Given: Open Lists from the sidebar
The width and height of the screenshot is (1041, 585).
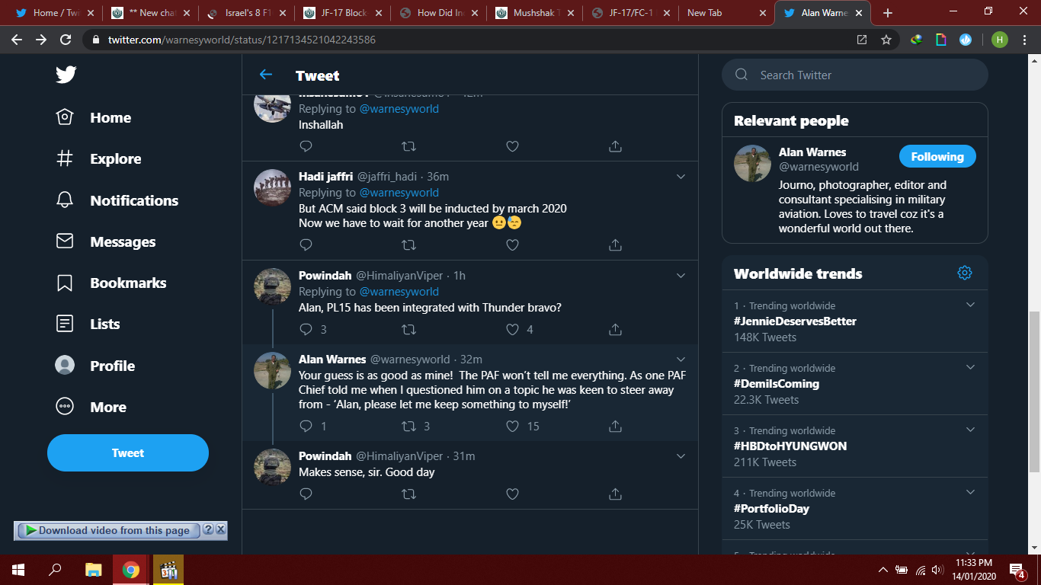Looking at the screenshot, I should coord(88,324).
